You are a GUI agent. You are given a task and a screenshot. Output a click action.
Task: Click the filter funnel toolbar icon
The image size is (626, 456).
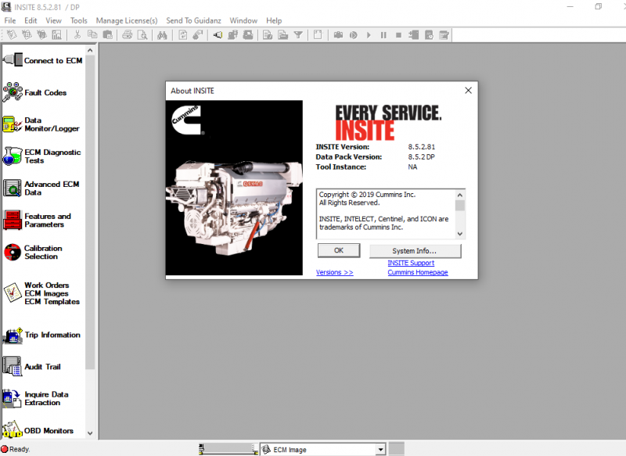pos(298,35)
